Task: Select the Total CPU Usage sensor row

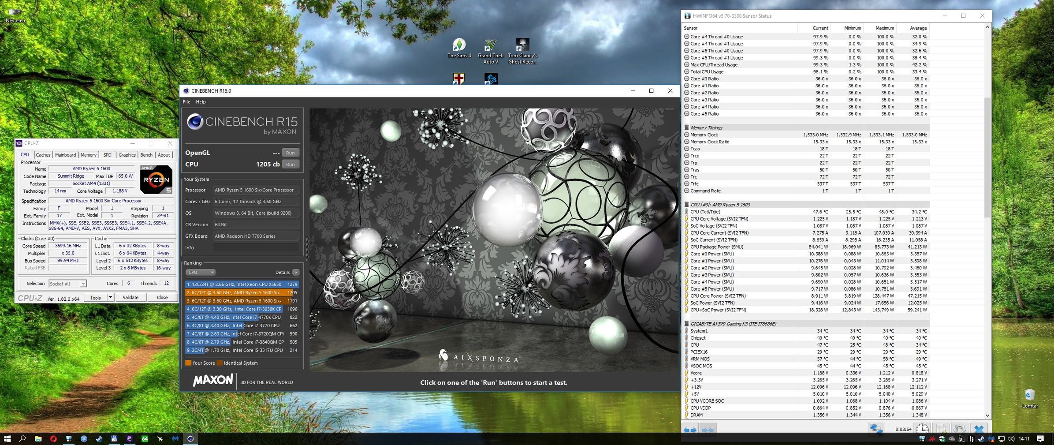Action: tap(806, 72)
